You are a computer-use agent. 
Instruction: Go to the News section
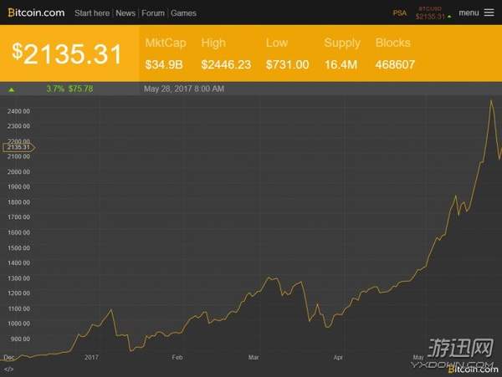click(125, 13)
